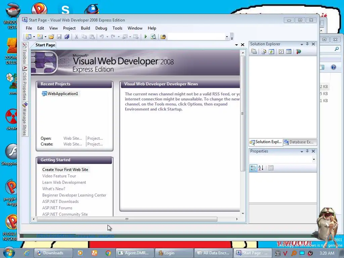344x258 pixels.
Task: Open the Manage Styles side tab
Action: [25, 119]
